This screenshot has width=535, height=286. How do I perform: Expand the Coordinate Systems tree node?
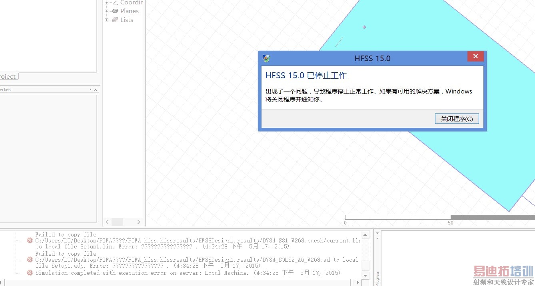(106, 2)
